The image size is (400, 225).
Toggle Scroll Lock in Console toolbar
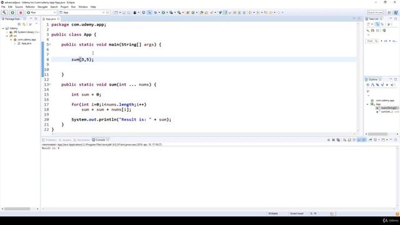point(349,140)
